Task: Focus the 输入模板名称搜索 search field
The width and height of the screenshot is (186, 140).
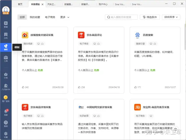Action: 121,17
